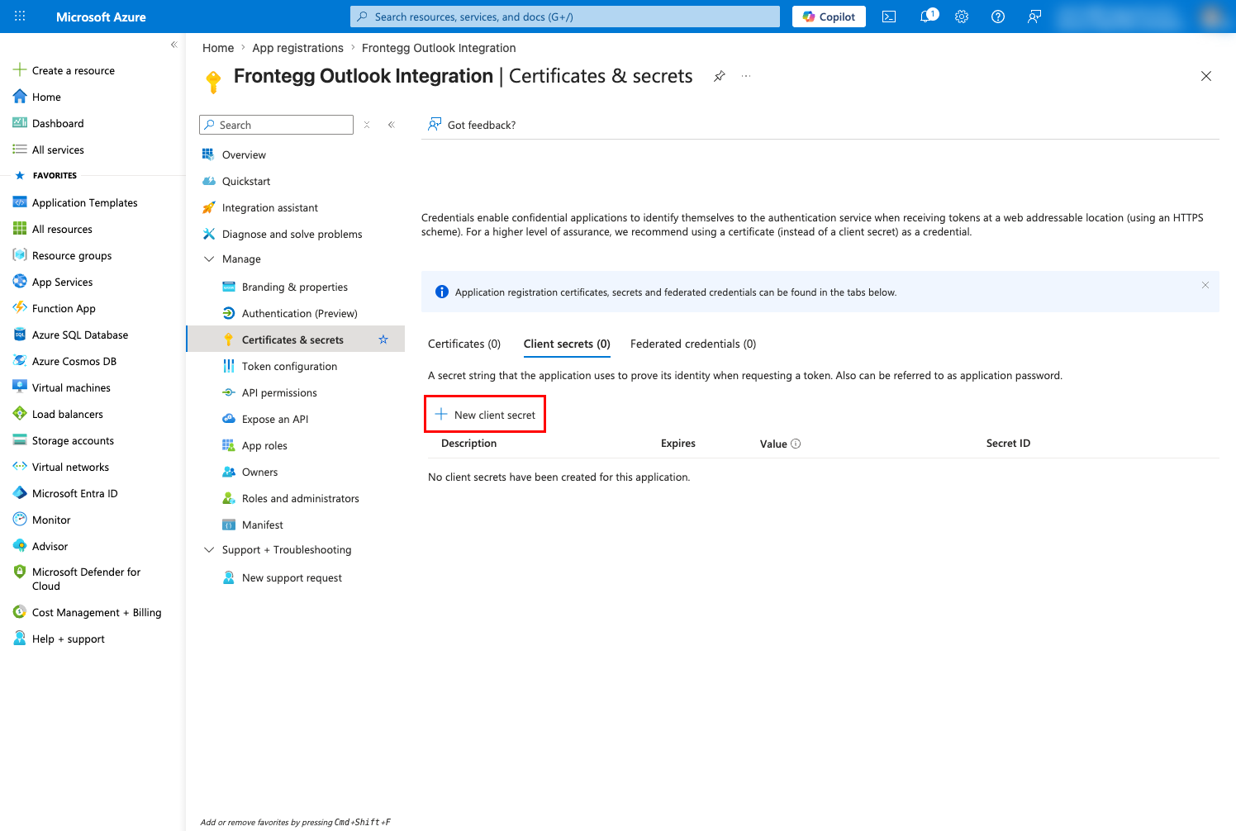Screen dimensions: 1236x831
Task: Open App Services favorite
Action: (62, 282)
